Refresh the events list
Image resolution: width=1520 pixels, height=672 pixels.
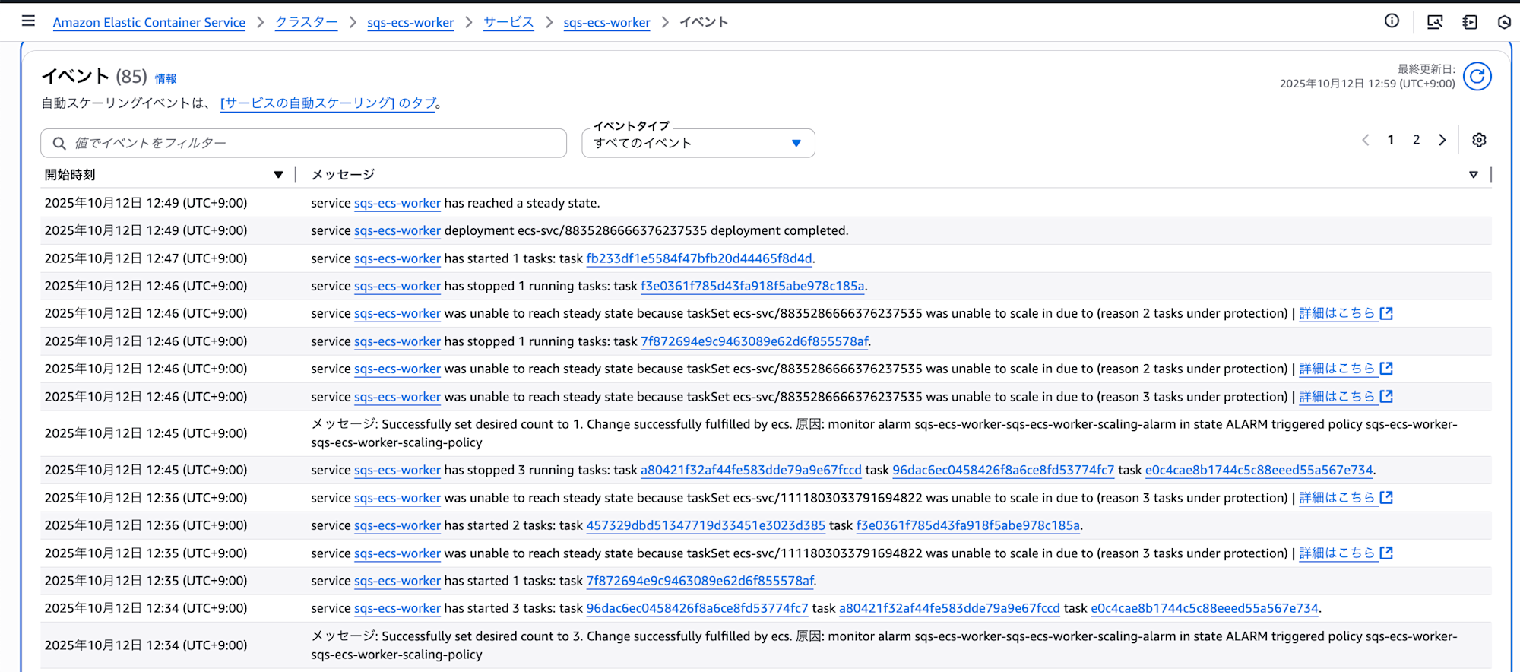(x=1477, y=77)
